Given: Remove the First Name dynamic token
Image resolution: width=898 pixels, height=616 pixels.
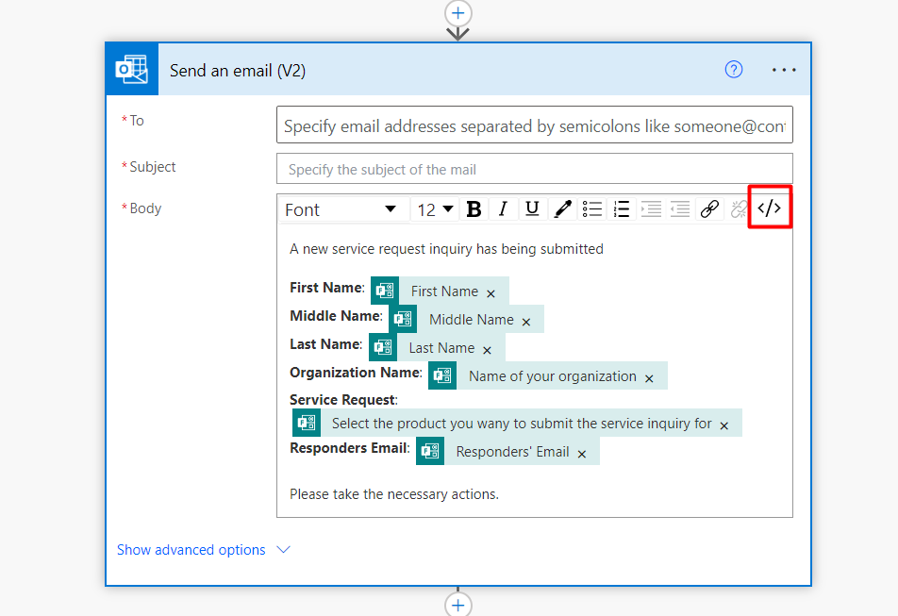Looking at the screenshot, I should click(x=491, y=293).
